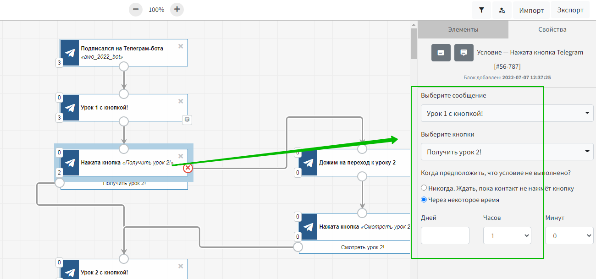Click the first gray note icon in properties
Image resolution: width=596 pixels, height=279 pixels.
click(441, 53)
